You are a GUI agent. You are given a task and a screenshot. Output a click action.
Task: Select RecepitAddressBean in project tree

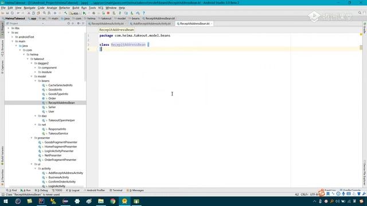click(x=61, y=103)
